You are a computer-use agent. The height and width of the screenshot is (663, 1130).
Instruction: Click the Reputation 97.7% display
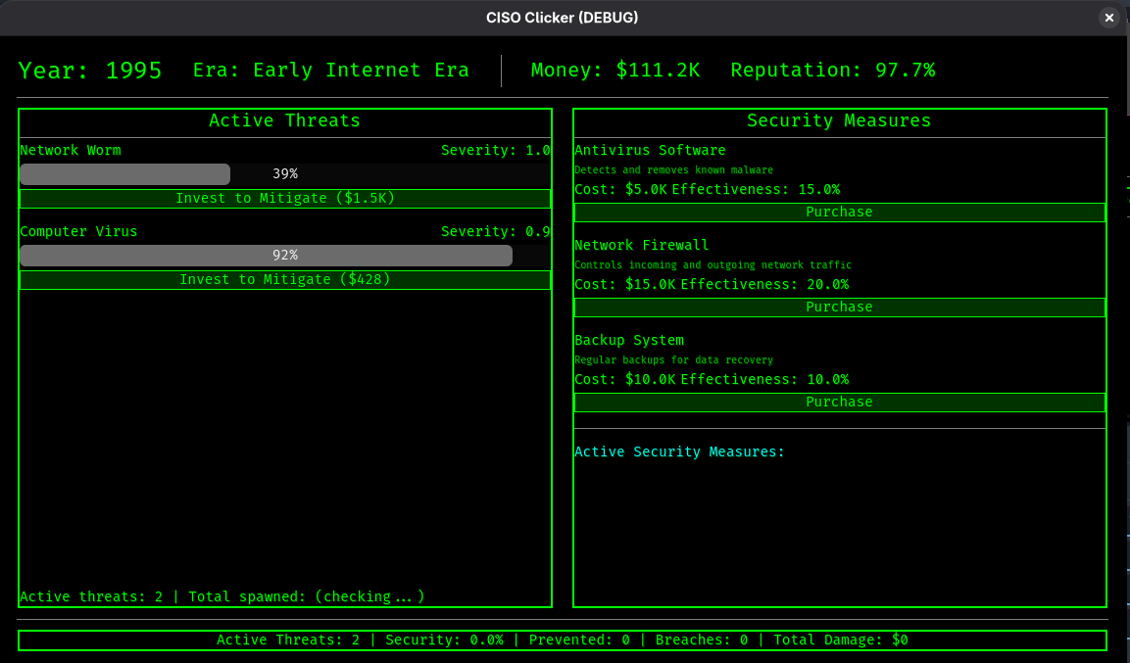pos(832,71)
